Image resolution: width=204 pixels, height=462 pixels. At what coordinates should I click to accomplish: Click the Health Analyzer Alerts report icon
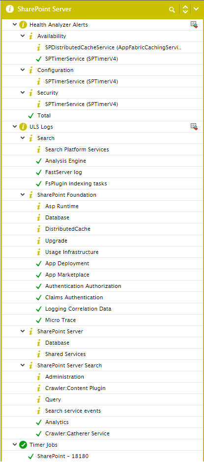click(194, 25)
